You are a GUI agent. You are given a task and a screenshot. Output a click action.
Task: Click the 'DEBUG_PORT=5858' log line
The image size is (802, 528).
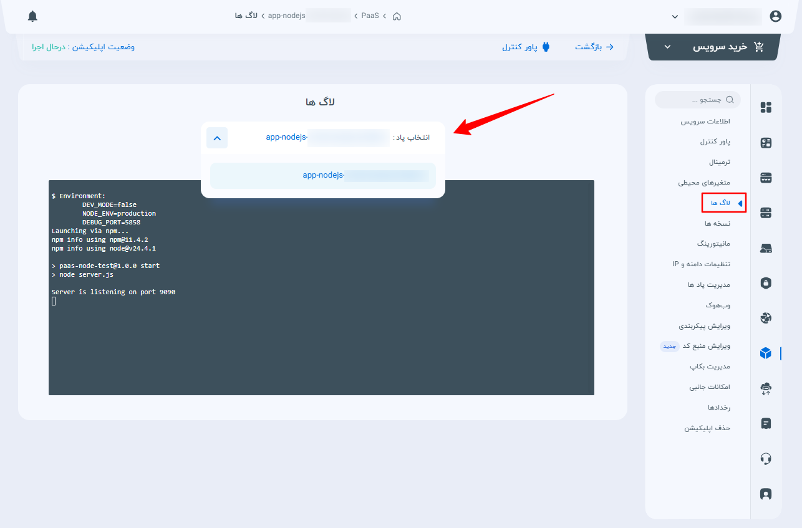point(111,222)
